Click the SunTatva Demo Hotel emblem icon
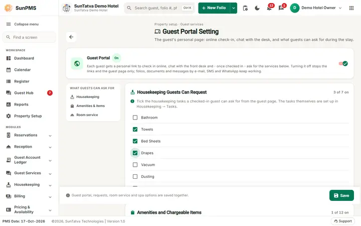 (x=67, y=8)
